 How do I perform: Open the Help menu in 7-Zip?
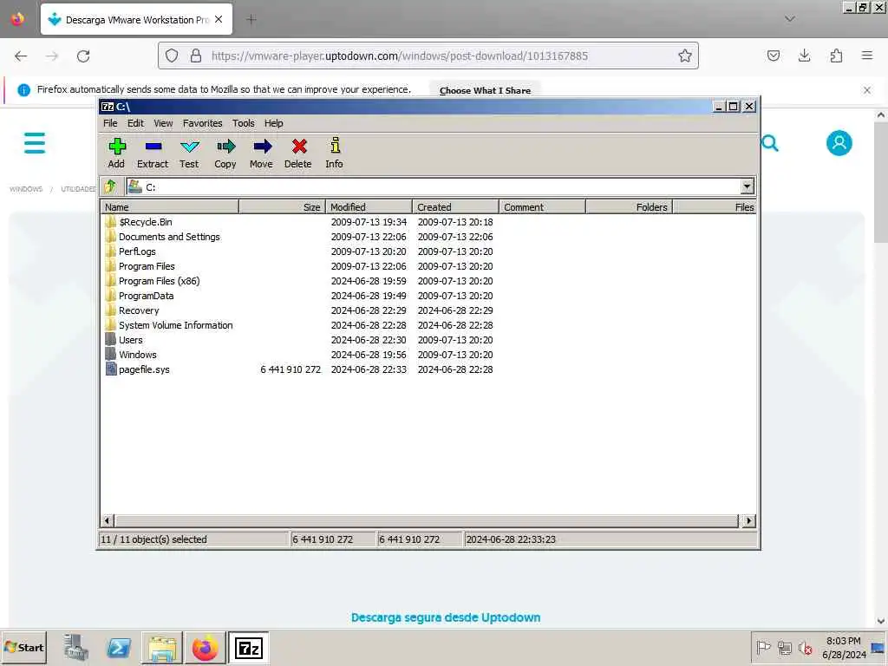pyautogui.click(x=273, y=123)
